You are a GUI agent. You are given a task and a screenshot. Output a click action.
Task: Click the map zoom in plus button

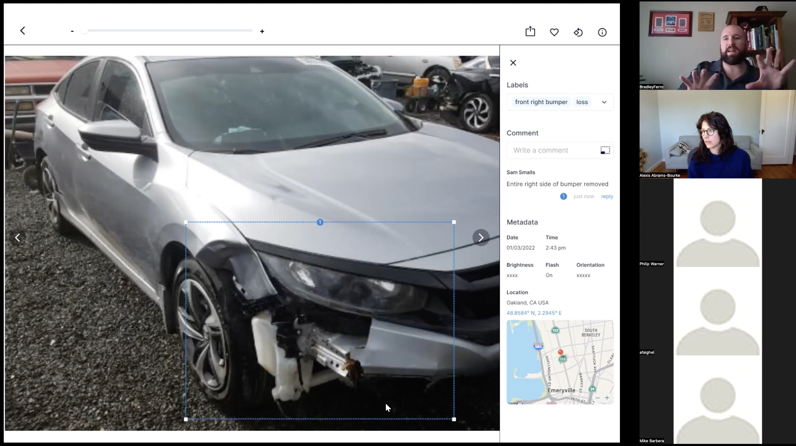coord(607,398)
